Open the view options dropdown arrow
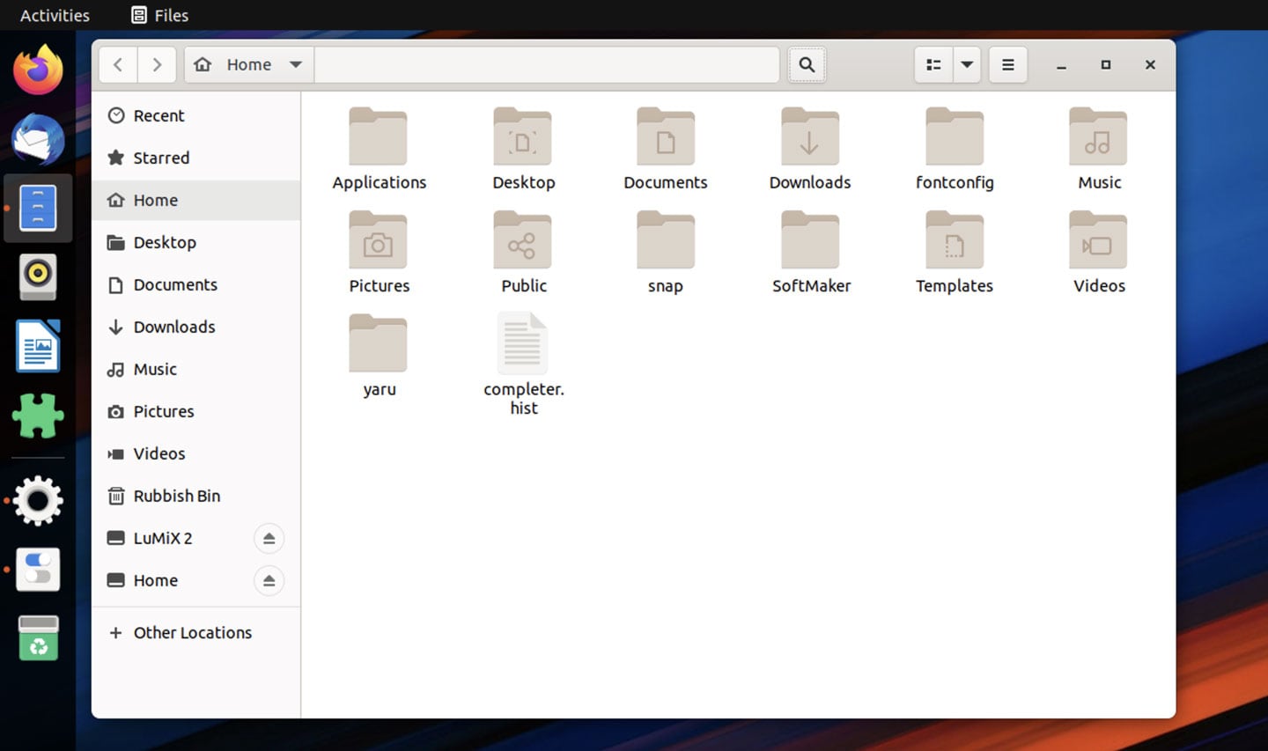 pyautogui.click(x=967, y=64)
